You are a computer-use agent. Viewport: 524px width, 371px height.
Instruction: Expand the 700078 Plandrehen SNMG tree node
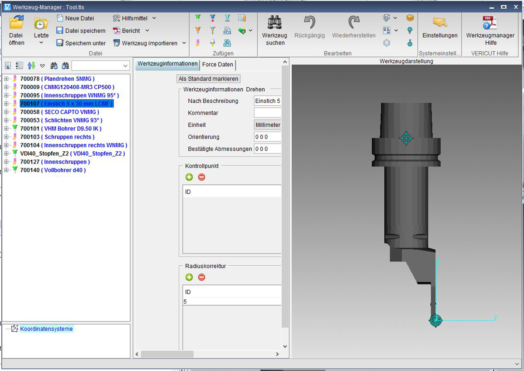click(7, 79)
